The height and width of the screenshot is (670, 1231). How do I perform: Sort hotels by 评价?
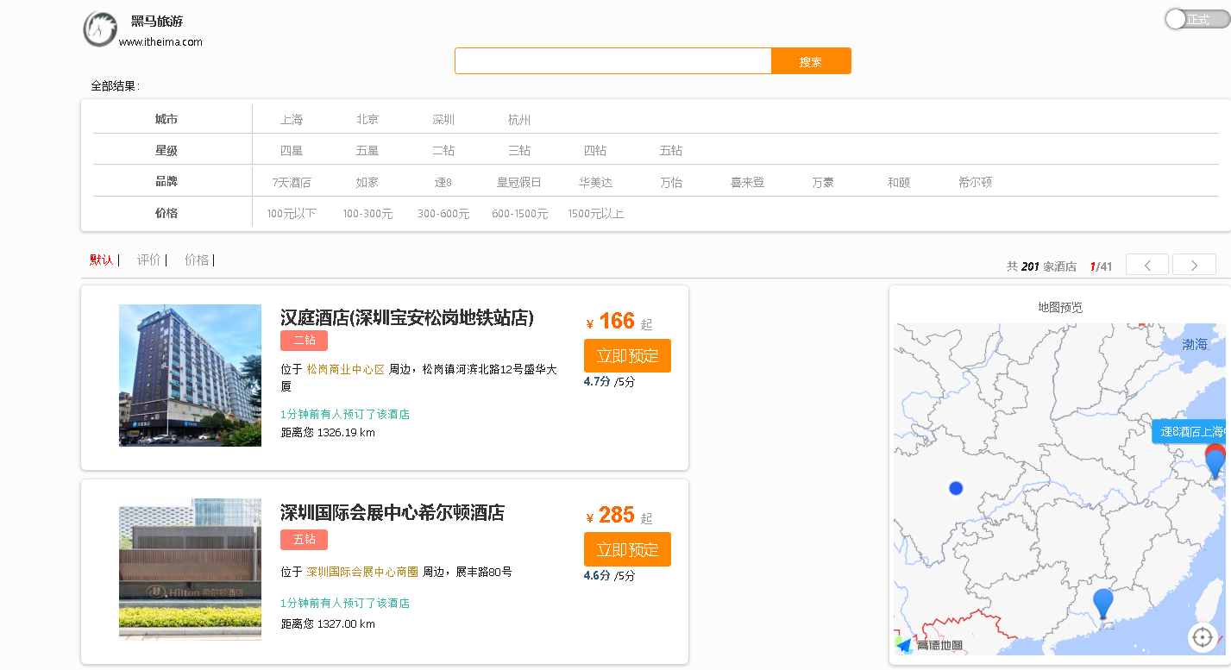[148, 260]
